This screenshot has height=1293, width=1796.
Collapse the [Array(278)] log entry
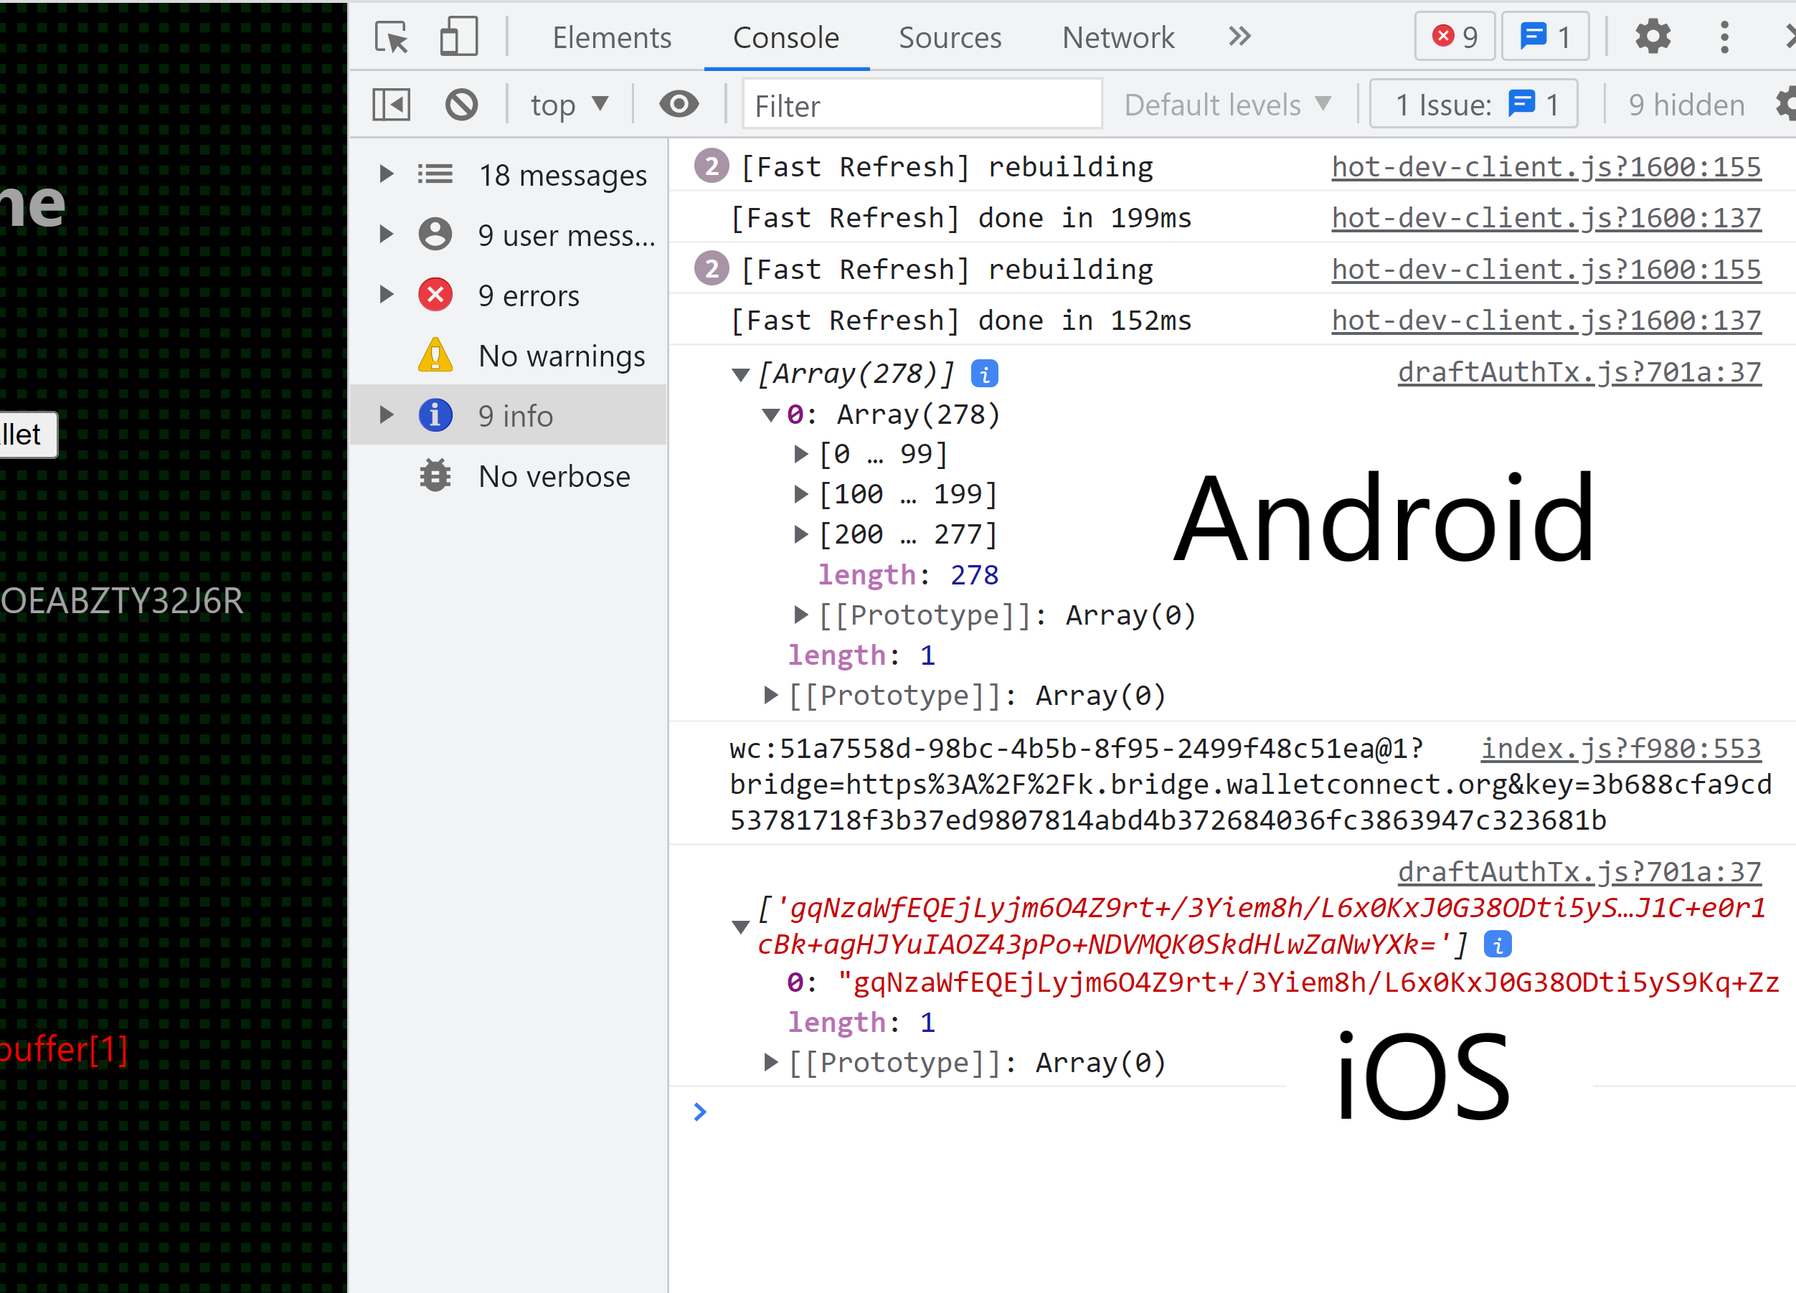coord(740,374)
